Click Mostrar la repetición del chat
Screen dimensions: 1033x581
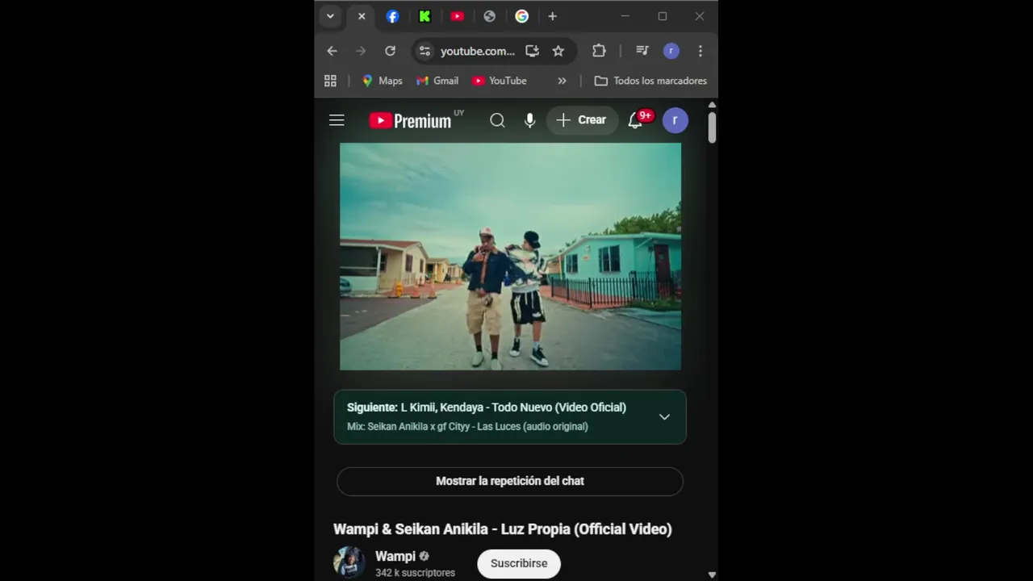coord(510,481)
